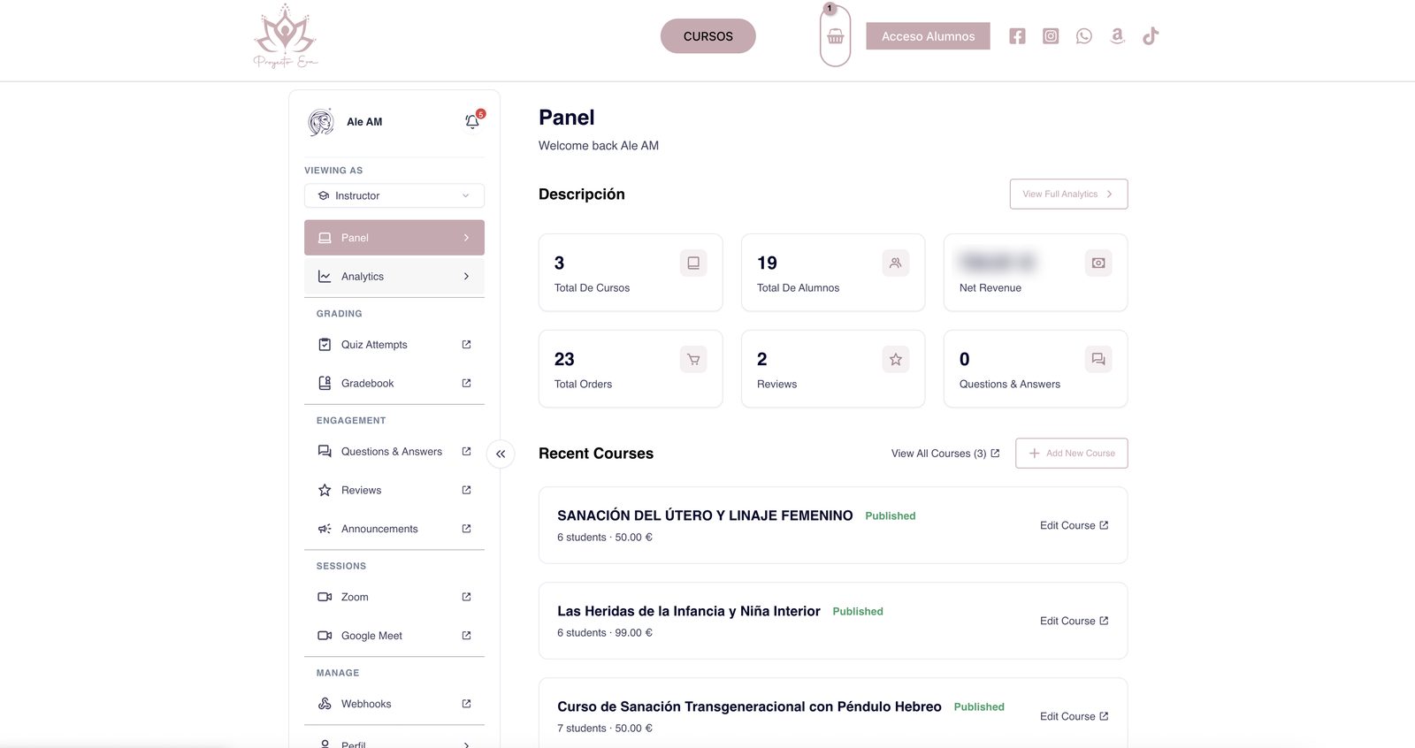Click the book icon in Total De Cursos card
Image resolution: width=1415 pixels, height=748 pixels.
pyautogui.click(x=693, y=263)
